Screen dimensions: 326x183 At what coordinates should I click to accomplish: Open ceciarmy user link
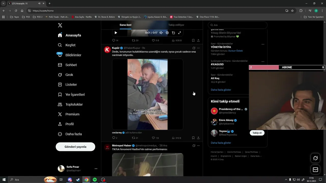[x=117, y=133]
